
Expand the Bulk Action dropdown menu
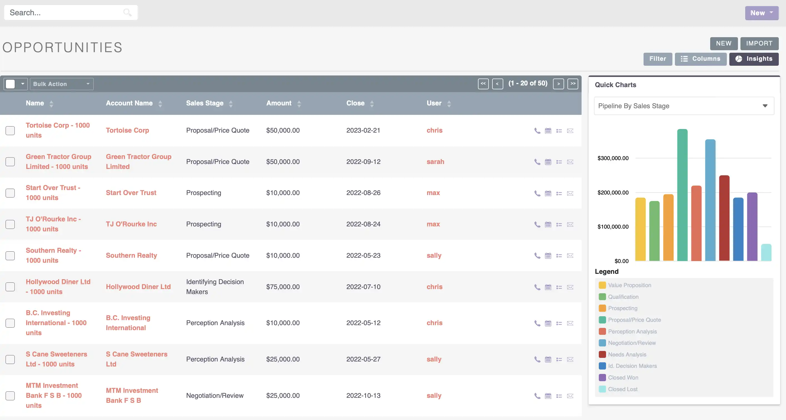[61, 84]
